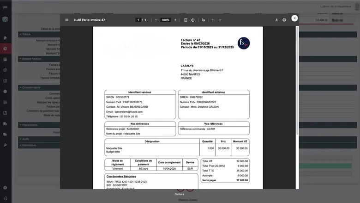Click the page number input field
This screenshot has width=360, height=203.
[138, 20]
